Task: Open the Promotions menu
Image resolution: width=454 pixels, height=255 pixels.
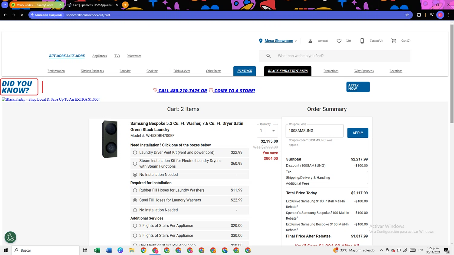Action: point(331,71)
